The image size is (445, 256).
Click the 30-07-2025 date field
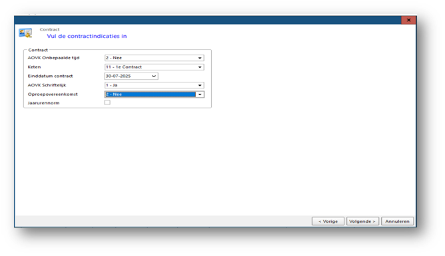(131, 76)
